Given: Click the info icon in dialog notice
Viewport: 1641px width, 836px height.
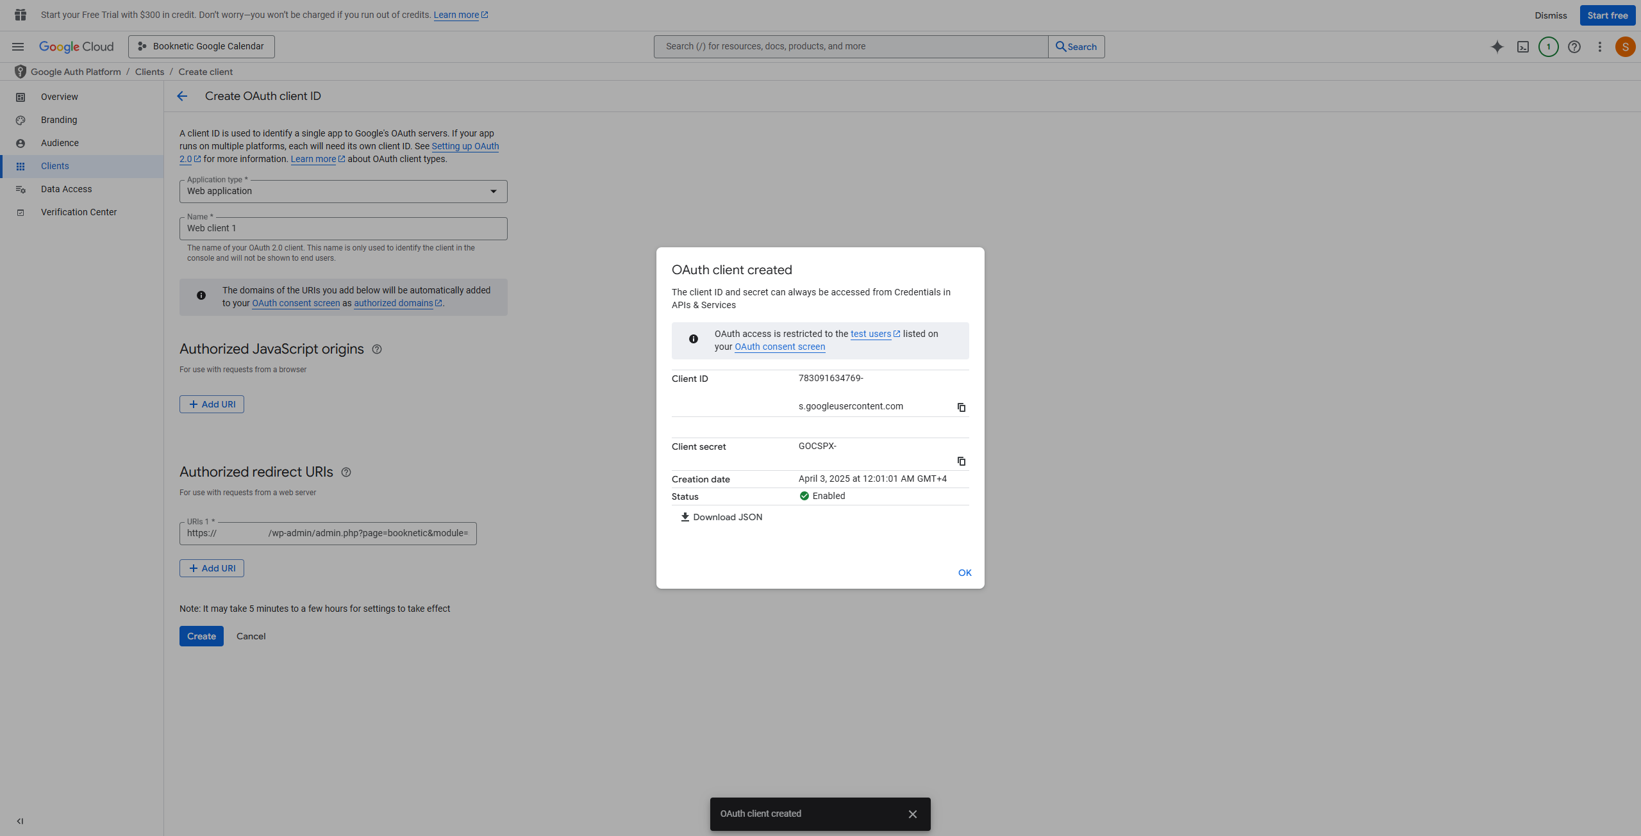Looking at the screenshot, I should (694, 339).
